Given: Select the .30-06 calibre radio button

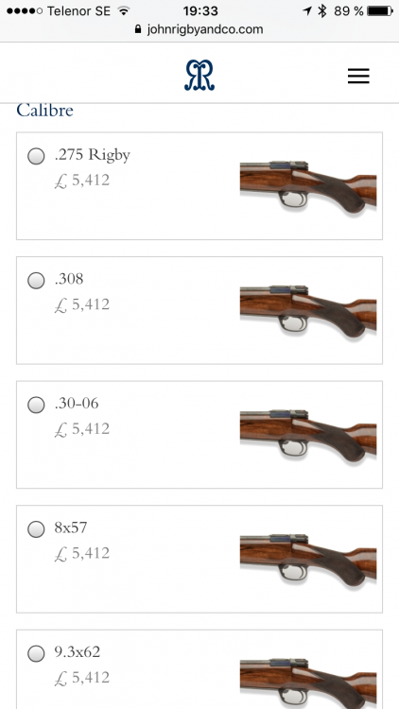Looking at the screenshot, I should [x=36, y=405].
